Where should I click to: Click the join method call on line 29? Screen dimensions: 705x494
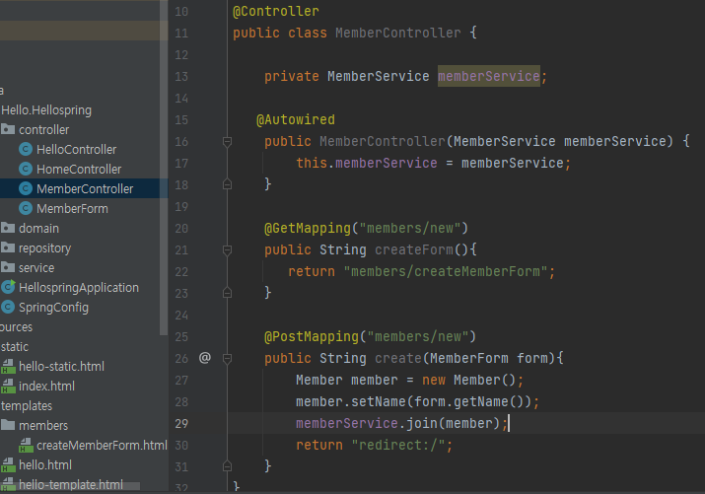tap(422, 423)
